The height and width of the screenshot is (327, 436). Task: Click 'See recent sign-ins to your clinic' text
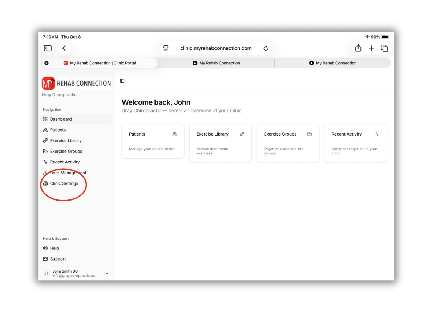pyautogui.click(x=354, y=151)
